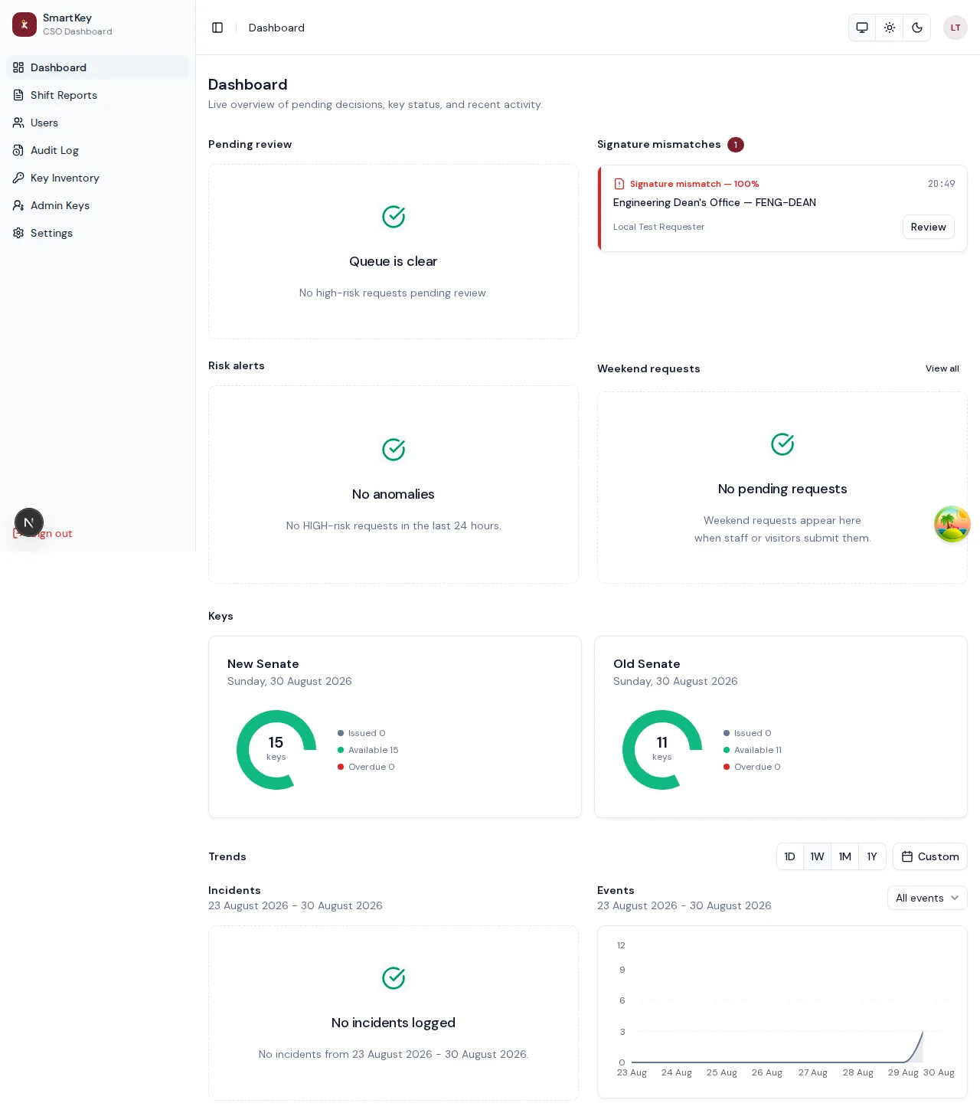Review the FENG-DEAN signature mismatch
The image size is (980, 1113).
(x=928, y=227)
